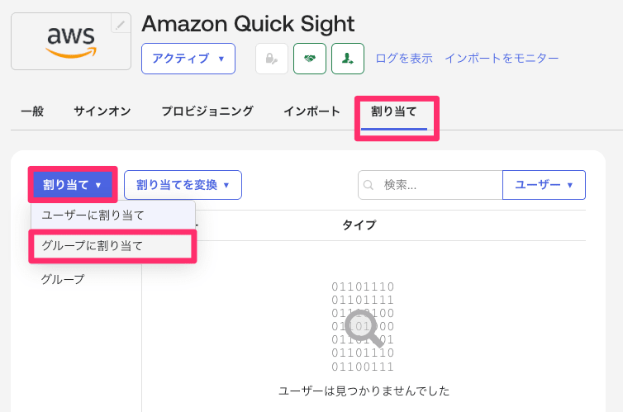Click the greyed-out lock icon button
Screen dimensions: 623x412
271,59
